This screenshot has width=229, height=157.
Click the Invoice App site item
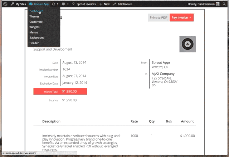pos(39,4)
